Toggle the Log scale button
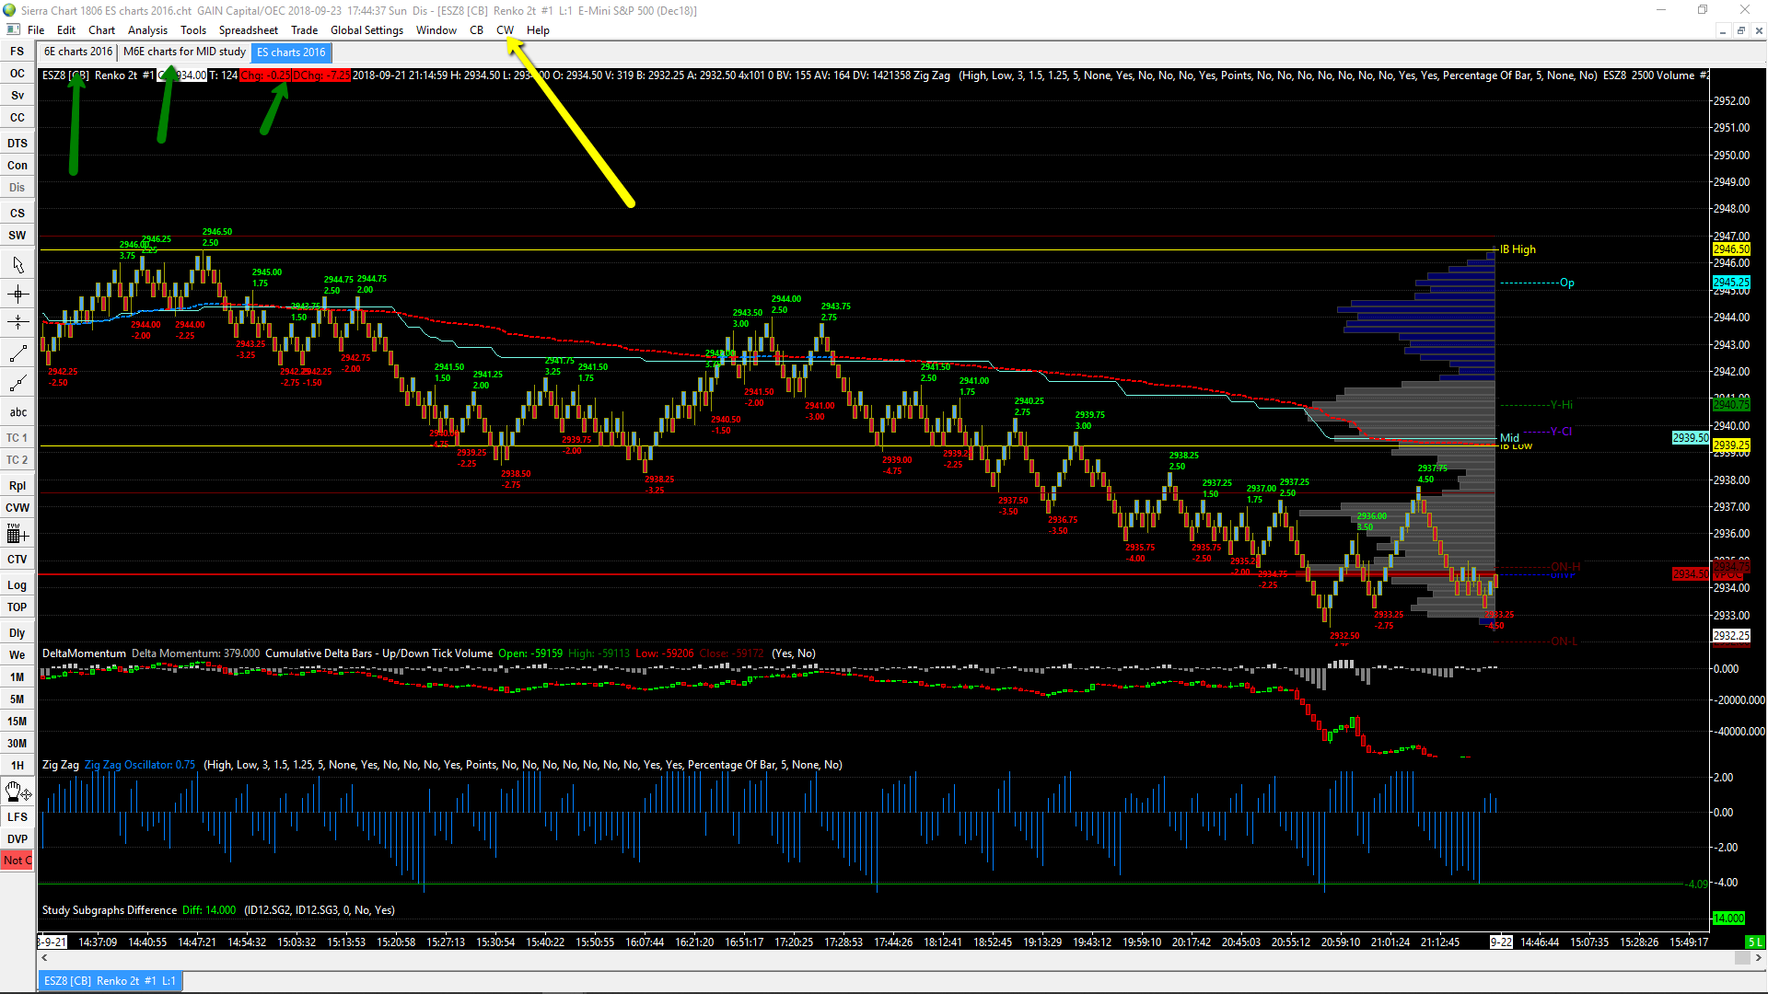 point(17,585)
